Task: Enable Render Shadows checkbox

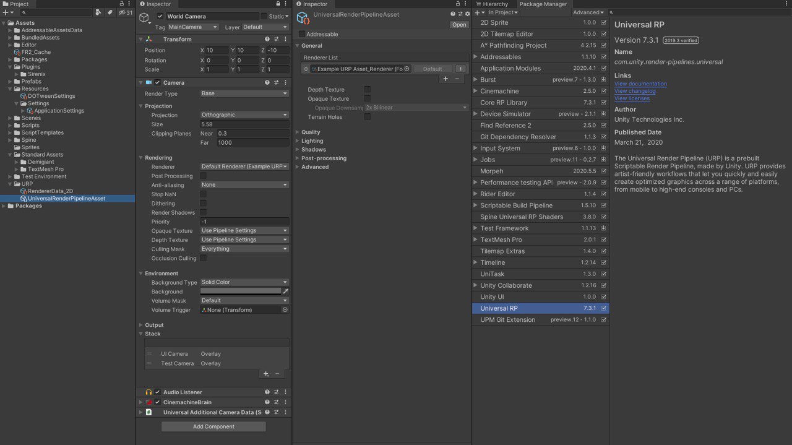Action: coord(203,212)
